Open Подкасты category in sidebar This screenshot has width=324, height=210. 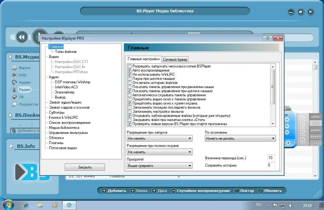[28, 104]
